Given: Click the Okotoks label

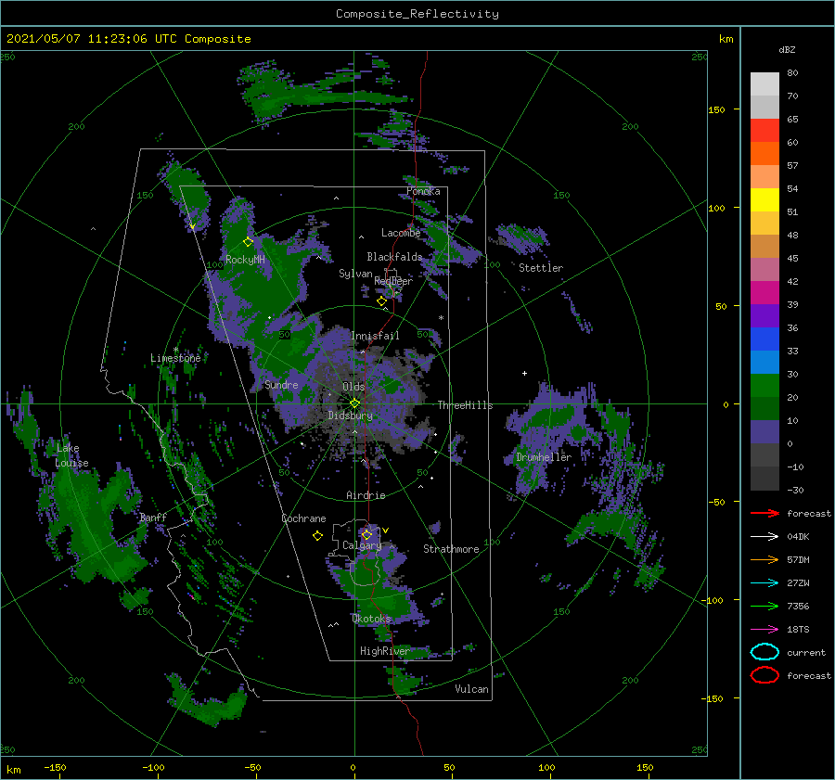Looking at the screenshot, I should 371,619.
